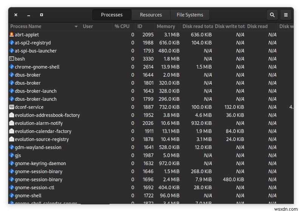This screenshot has width=302, height=213.
Task: Toggle sort arrow on Process Name column
Action: tap(76, 26)
